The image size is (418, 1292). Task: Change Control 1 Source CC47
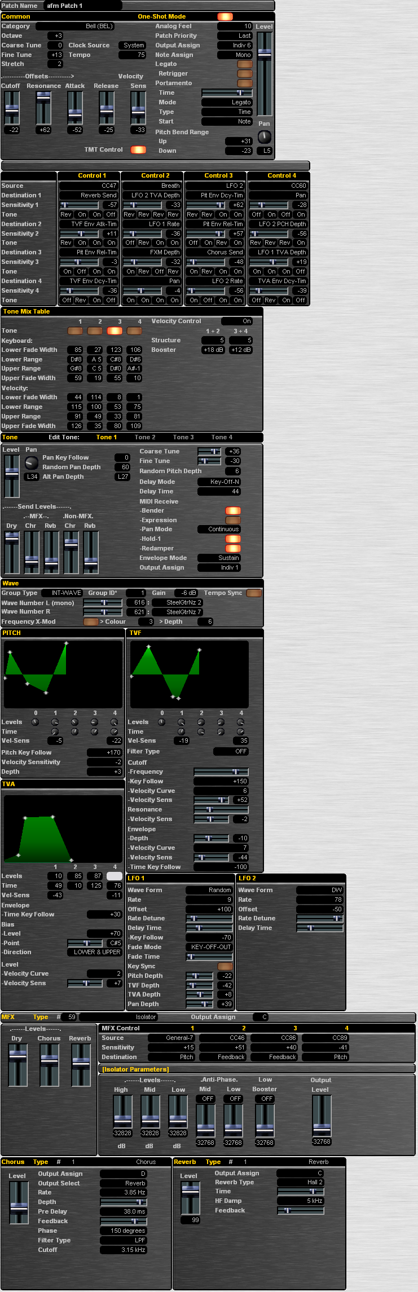coord(89,186)
